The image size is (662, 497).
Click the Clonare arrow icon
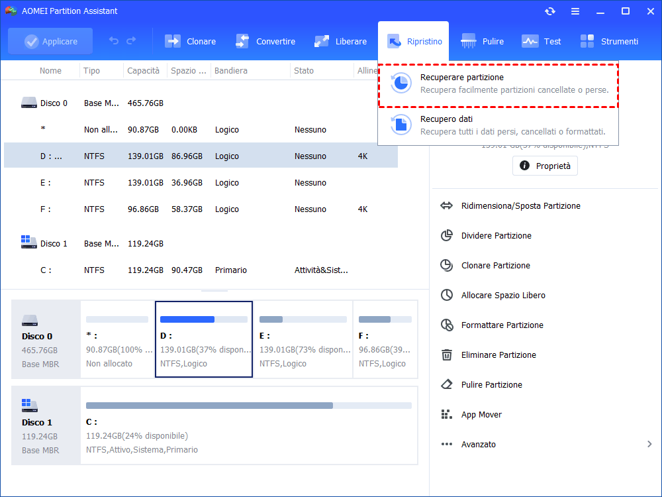173,41
